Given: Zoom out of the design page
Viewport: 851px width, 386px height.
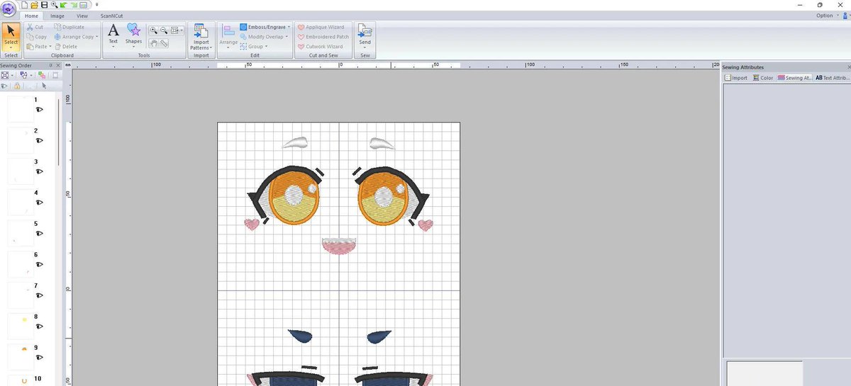Looking at the screenshot, I should point(164,30).
